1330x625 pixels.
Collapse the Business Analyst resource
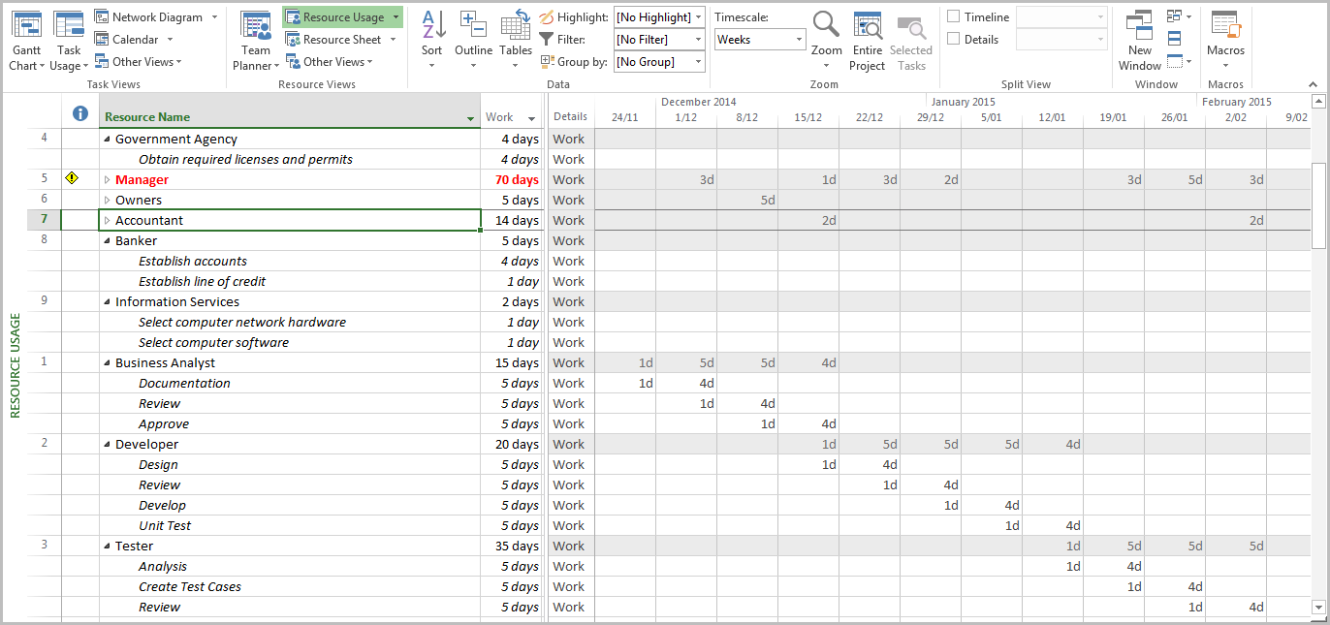pos(108,362)
